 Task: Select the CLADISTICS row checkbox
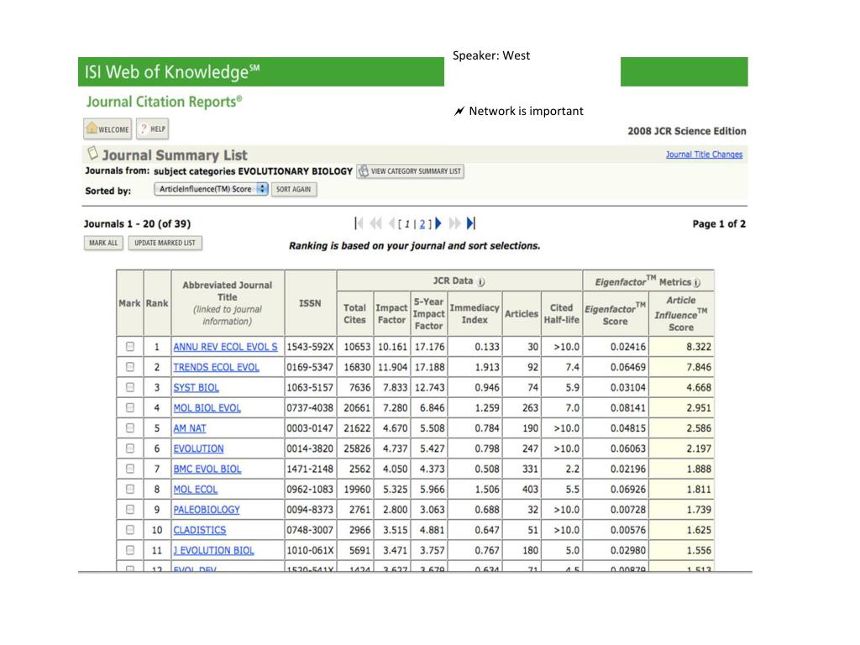click(130, 530)
